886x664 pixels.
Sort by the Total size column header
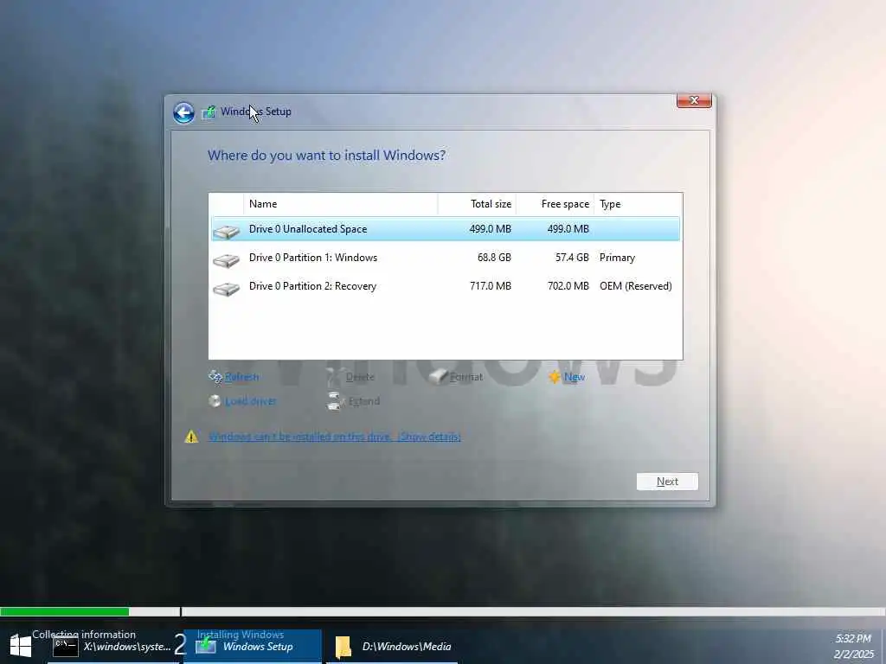click(x=477, y=204)
